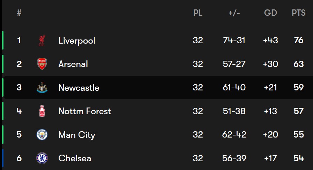Screen dimensions: 313x170
Task: Click the Newcastle club crest icon
Action: (x=42, y=88)
